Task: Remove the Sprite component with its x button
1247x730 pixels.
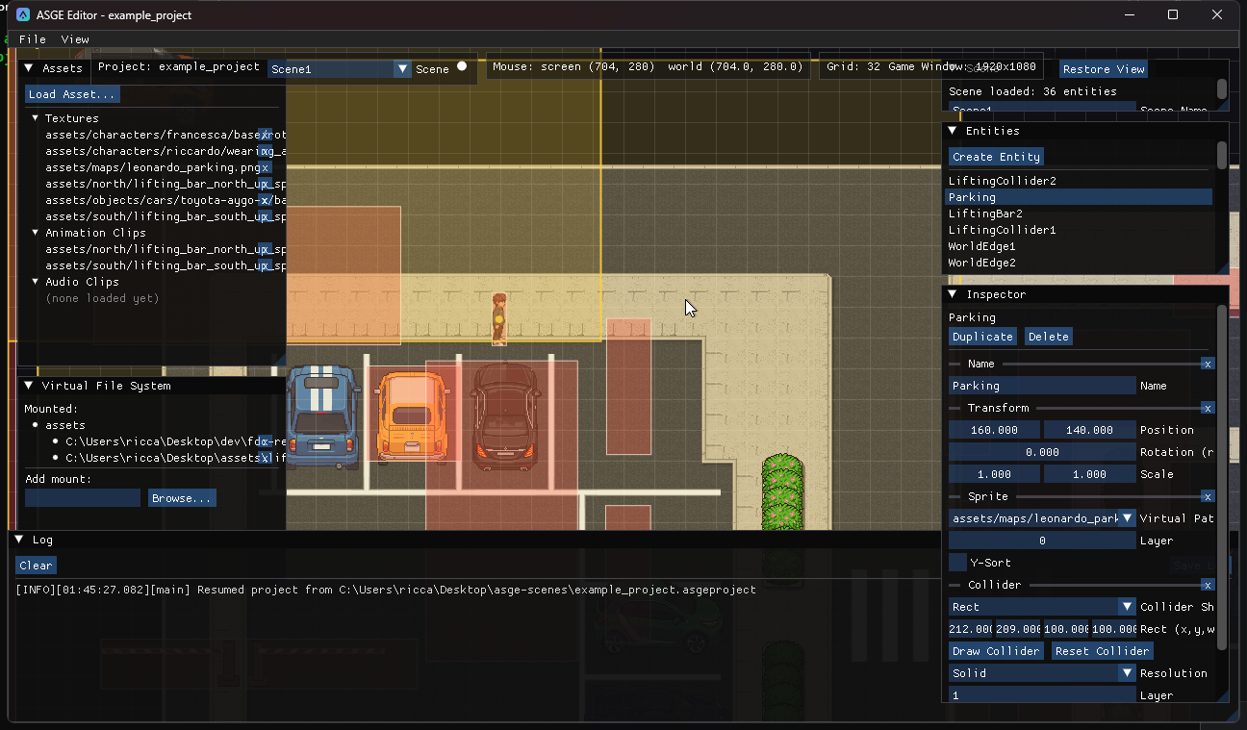Action: (x=1208, y=496)
